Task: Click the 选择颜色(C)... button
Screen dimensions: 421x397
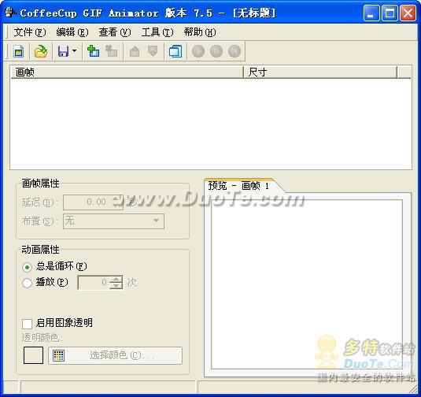Action: click(115, 355)
